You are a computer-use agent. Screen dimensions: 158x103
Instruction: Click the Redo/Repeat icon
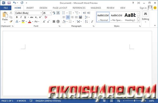[22, 3]
